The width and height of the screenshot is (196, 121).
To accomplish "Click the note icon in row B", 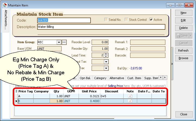I will (130, 101).
